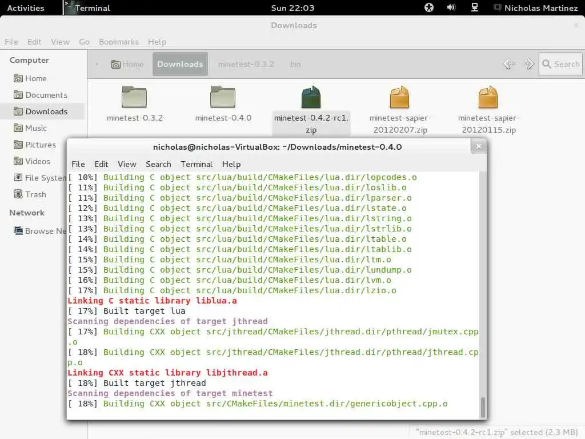This screenshot has width=585, height=439.
Task: Open the clock Sun 22:03 calendar
Action: coord(292,8)
